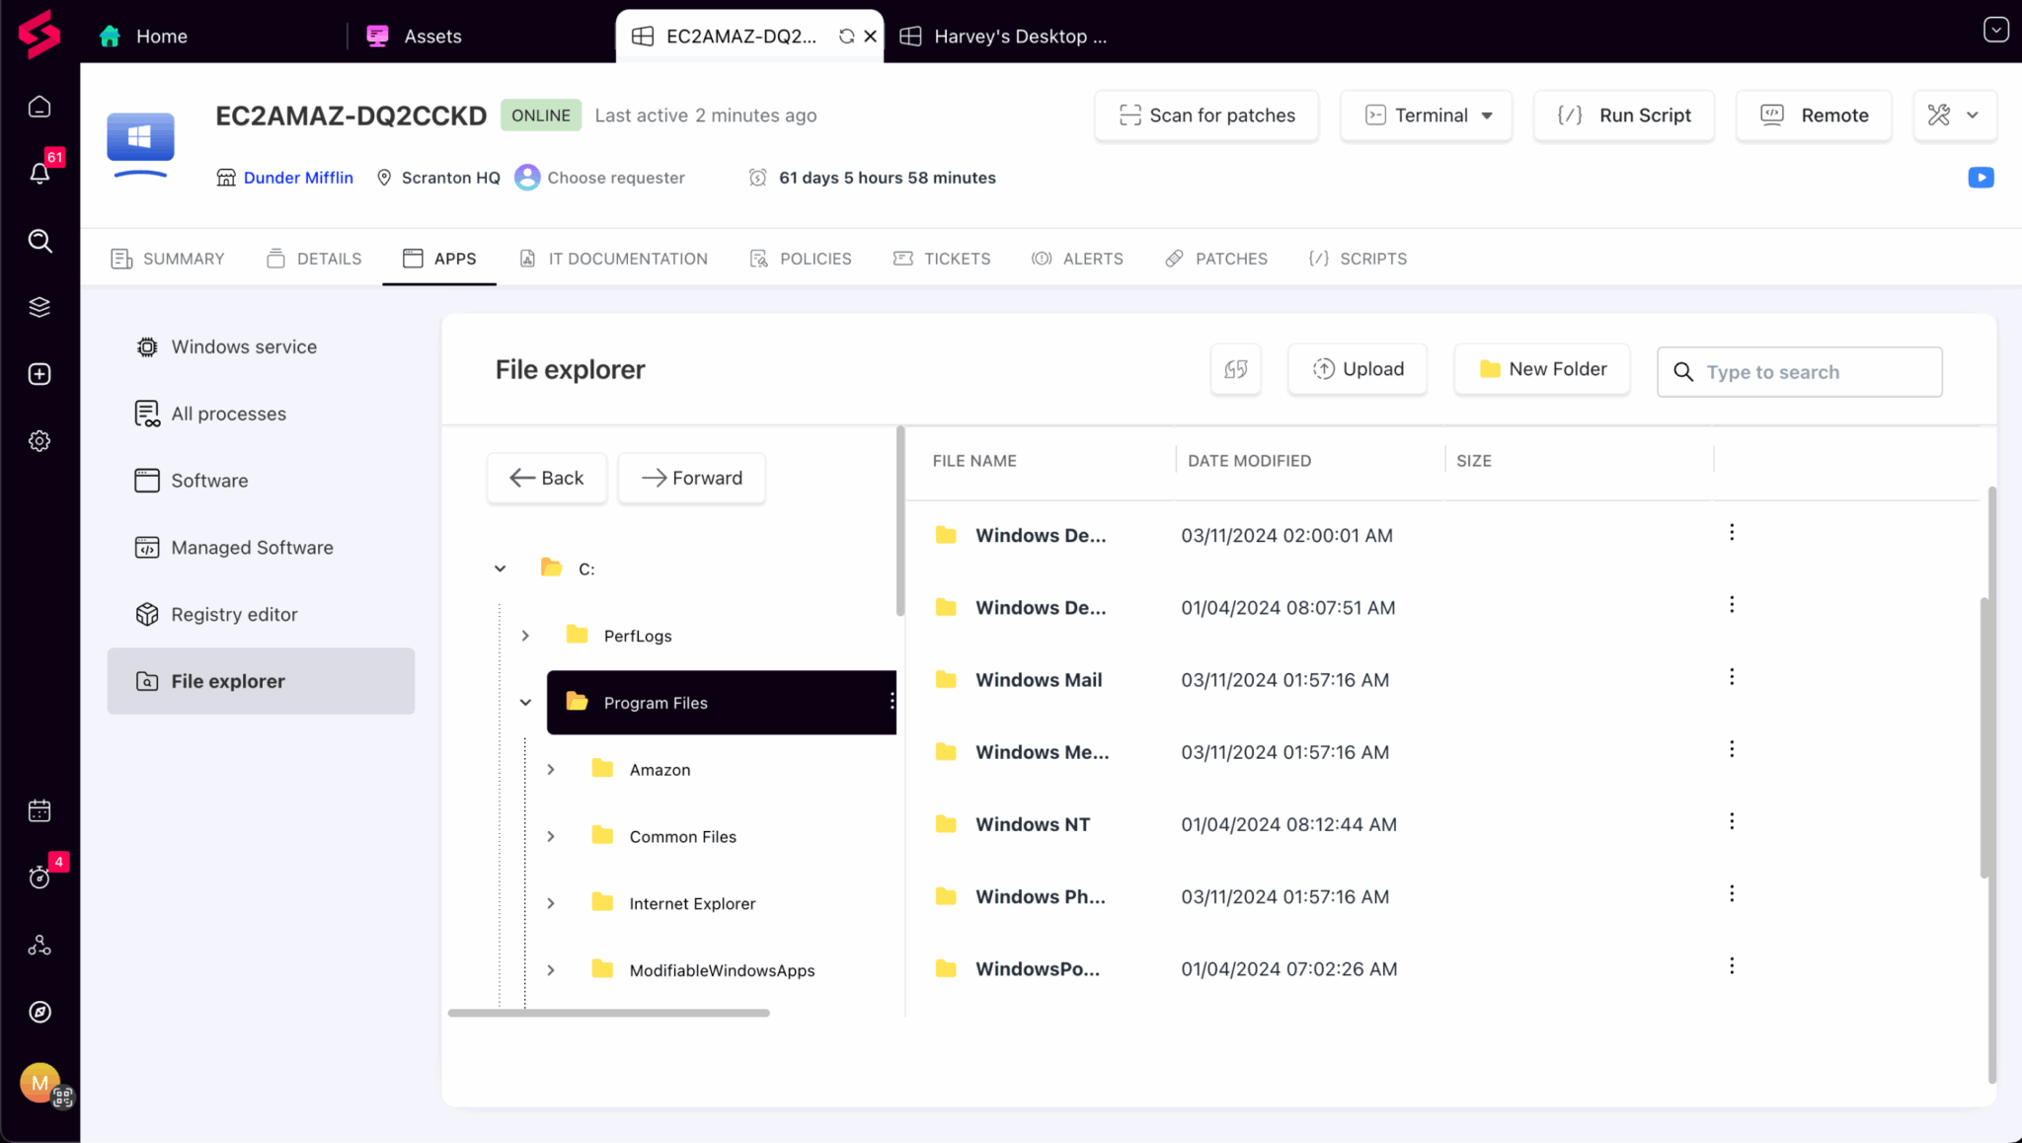
Task: Open the calendar icon in sidebar
Action: coord(39,810)
